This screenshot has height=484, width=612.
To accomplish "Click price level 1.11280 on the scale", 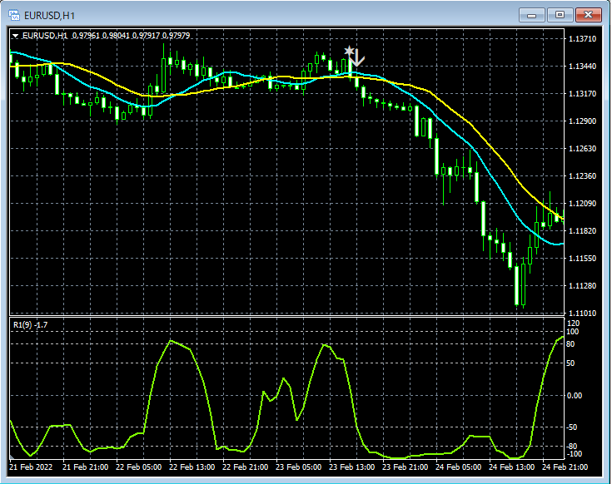I will pyautogui.click(x=582, y=286).
